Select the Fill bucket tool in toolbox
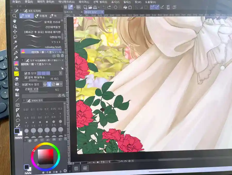 [x=17, y=89]
